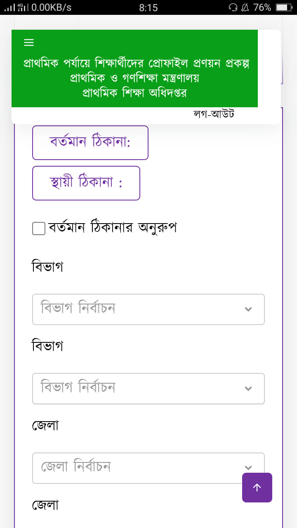Check the বর্তমান ঠিকানার অনুরুপ checkbox
The image size is (297, 528).
coord(39,229)
